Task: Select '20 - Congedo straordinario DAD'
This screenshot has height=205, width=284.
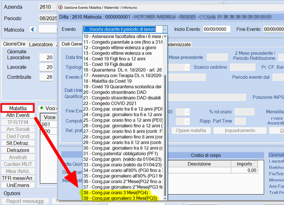Action: click(123, 92)
